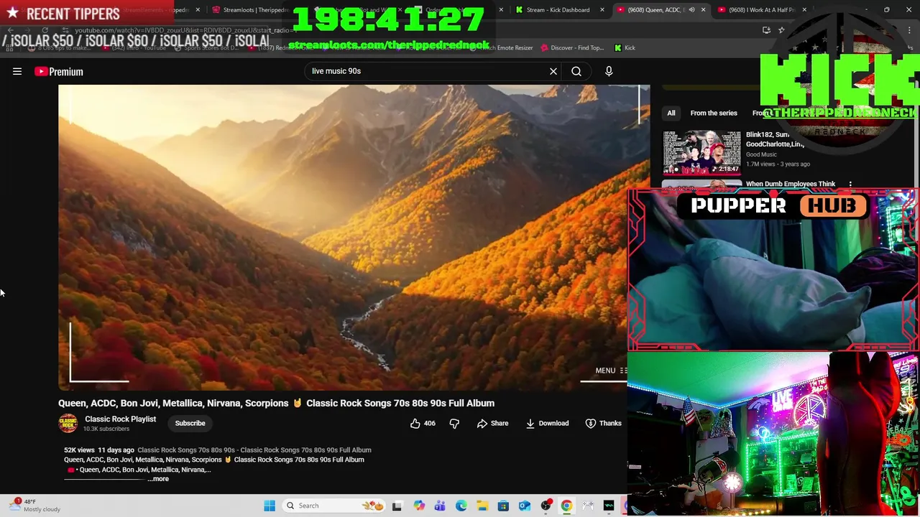Select the All filter chip

[671, 113]
